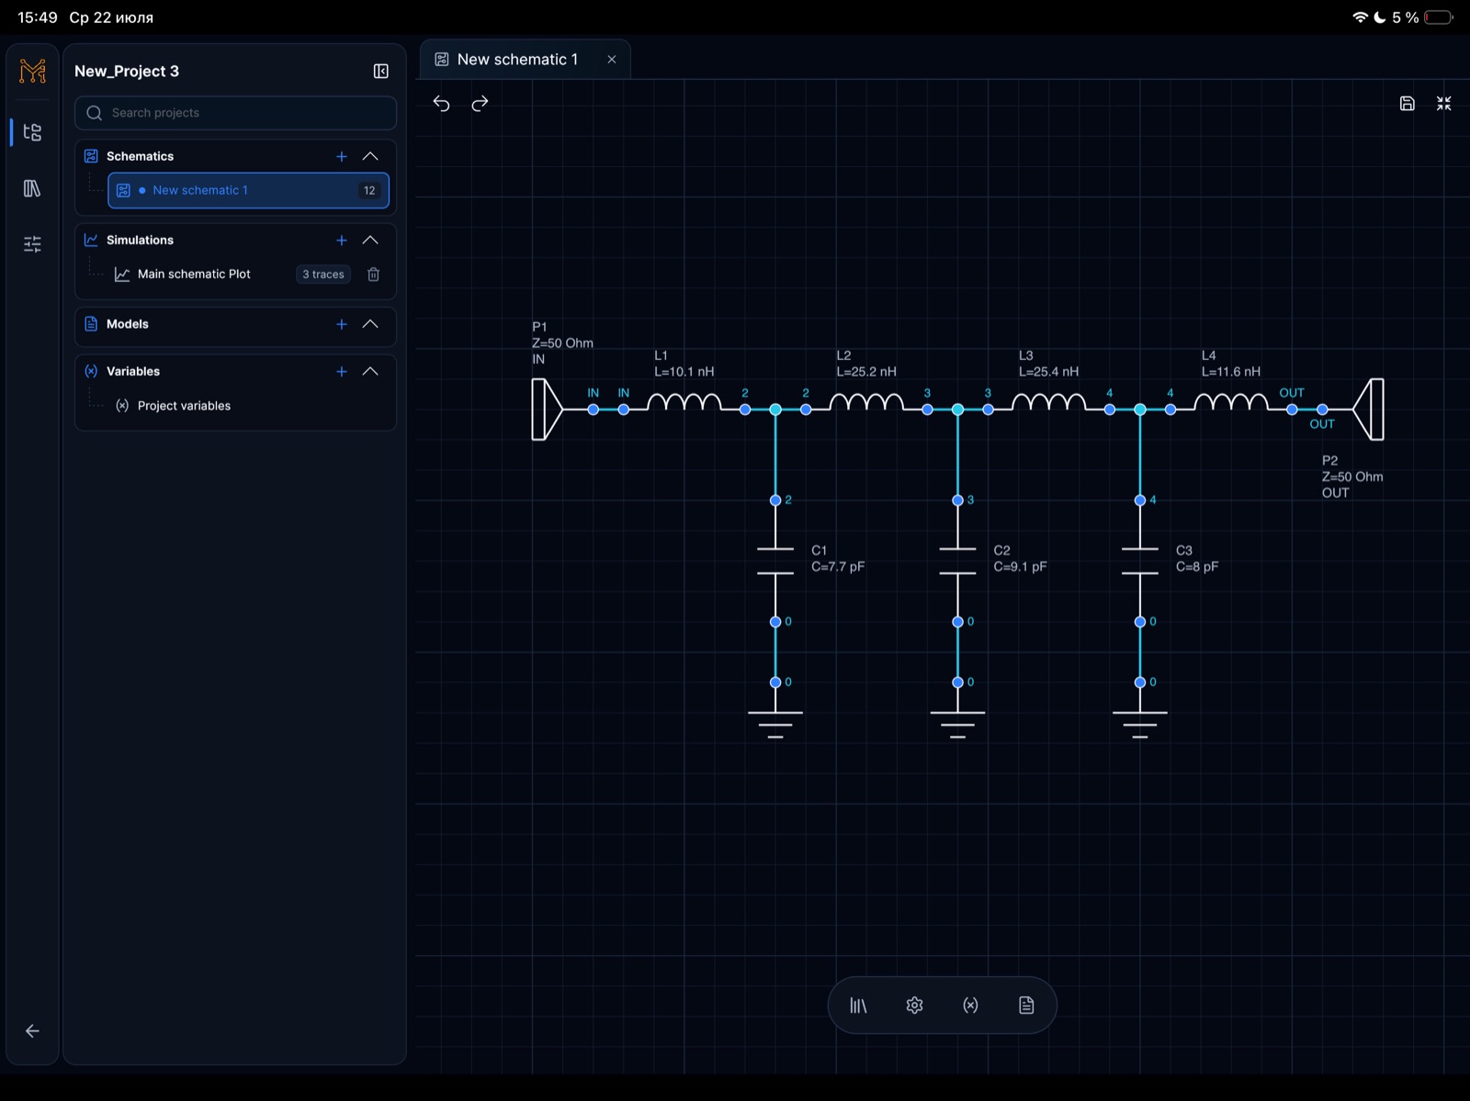Viewport: 1470px width, 1101px height.
Task: Select capacitor C2 on the schematic
Action: coord(957,561)
